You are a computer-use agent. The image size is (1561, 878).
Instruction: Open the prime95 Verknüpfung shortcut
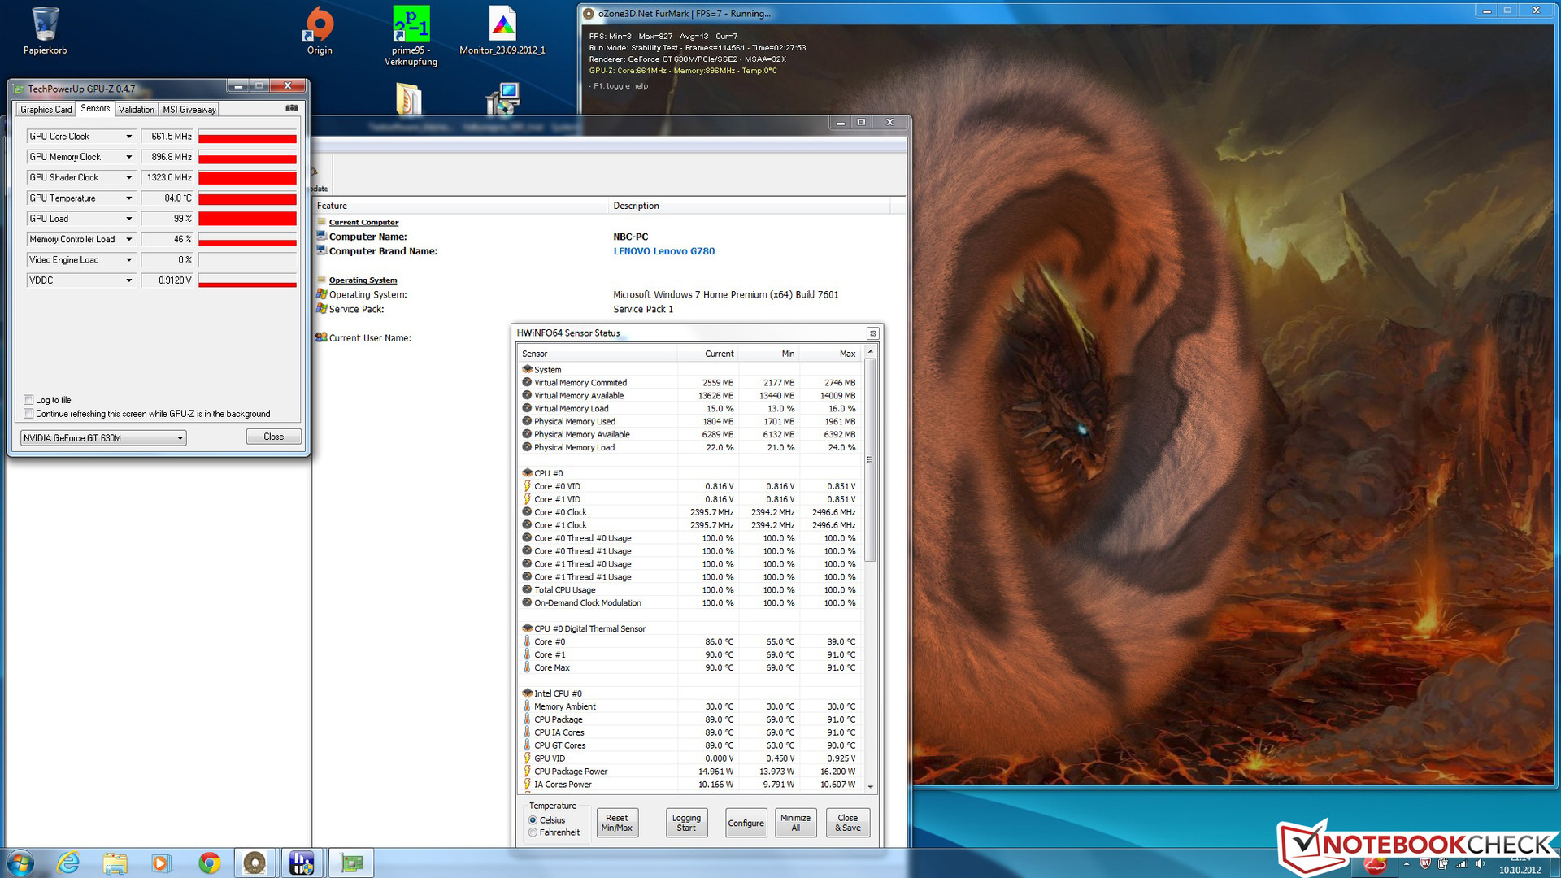(411, 37)
